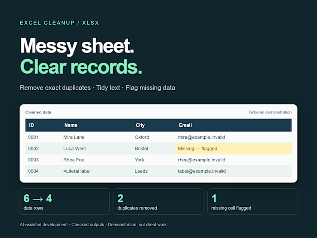This screenshot has width=317, height=238.
Task: Select the name cell Rhea Fox
Action: coord(73,160)
